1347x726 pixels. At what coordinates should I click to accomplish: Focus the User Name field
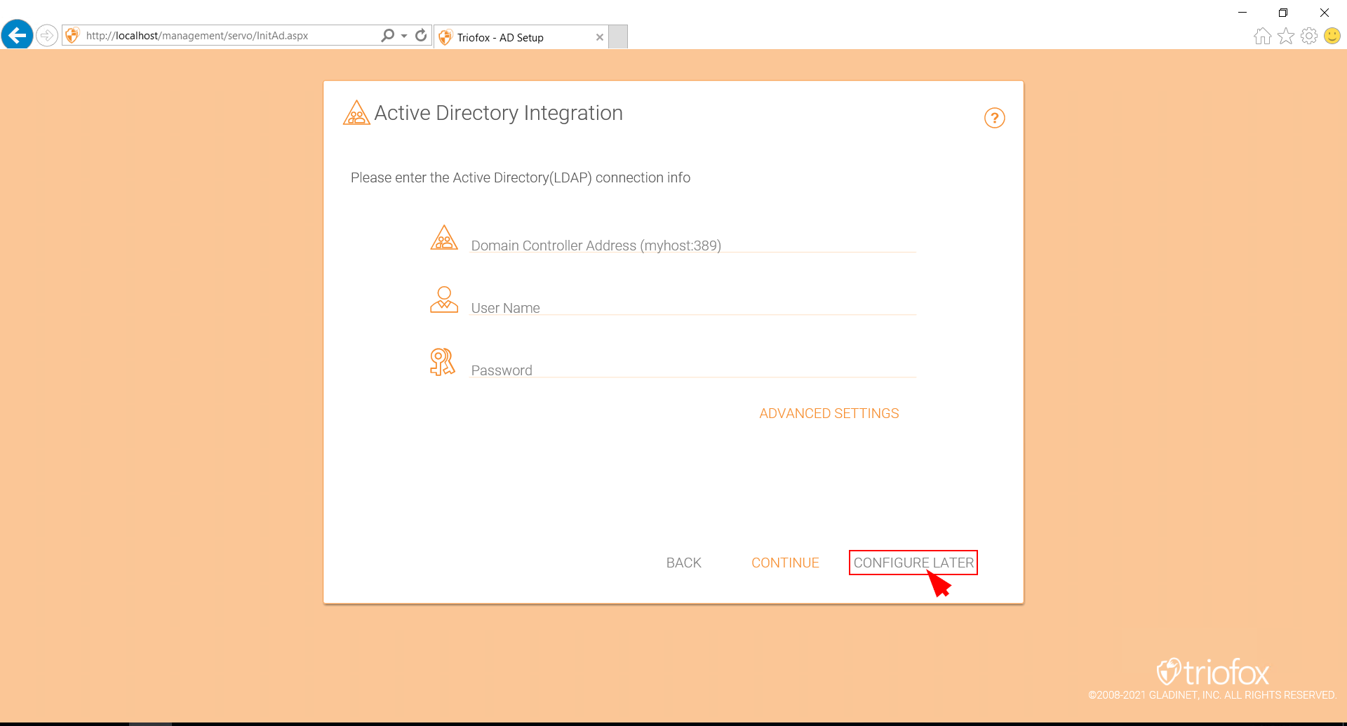pyautogui.click(x=693, y=307)
